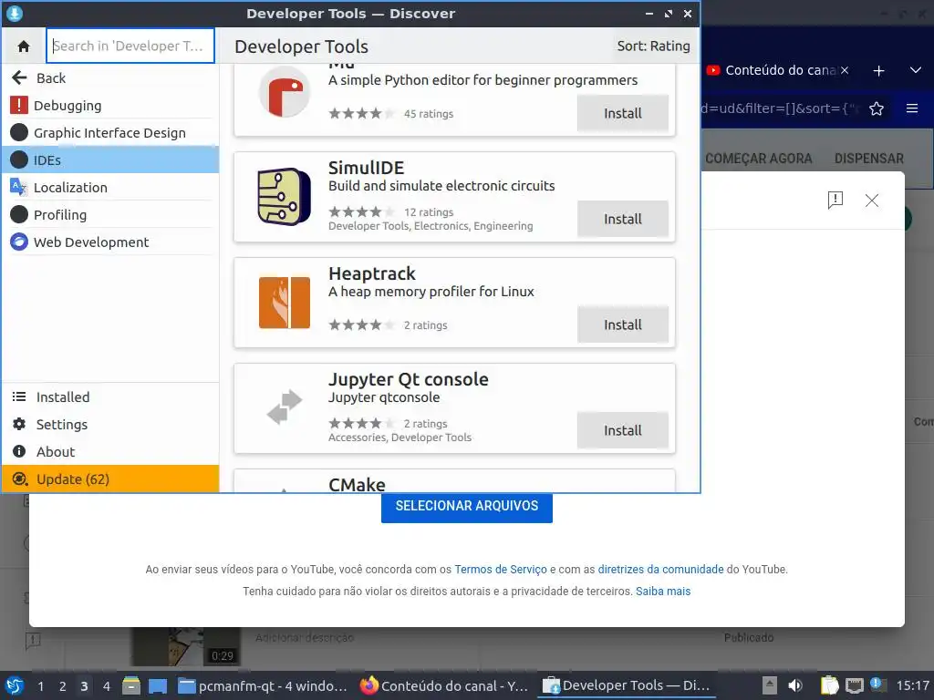Switch to virtual desktop 1
Image resolution: width=934 pixels, height=700 pixels.
click(x=40, y=686)
